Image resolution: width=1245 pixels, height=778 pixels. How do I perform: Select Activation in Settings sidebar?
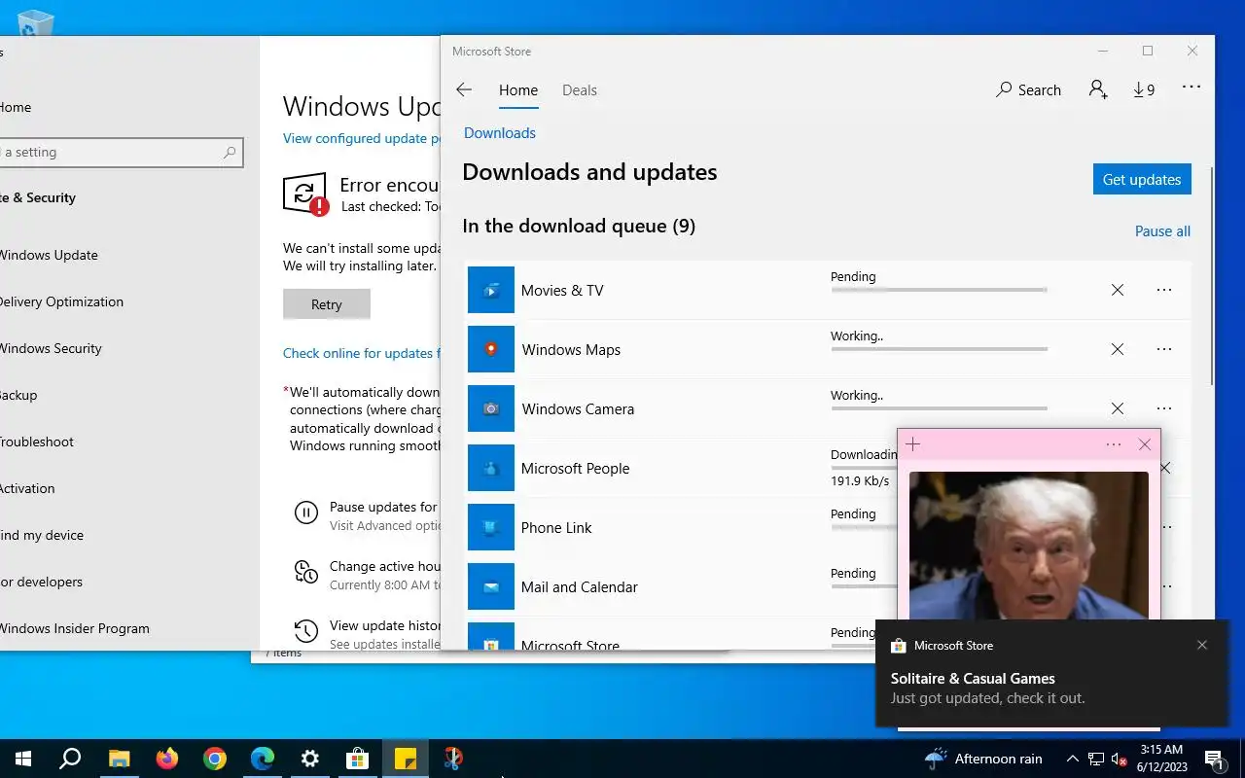[27, 488]
